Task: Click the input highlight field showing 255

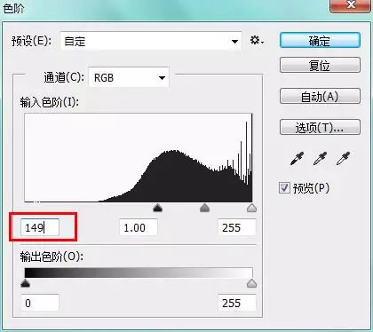Action: coord(237,227)
